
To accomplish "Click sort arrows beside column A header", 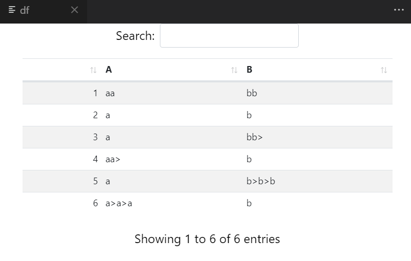I will pos(234,70).
